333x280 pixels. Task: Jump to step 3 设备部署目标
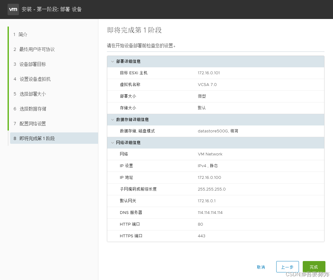pyautogui.click(x=30, y=64)
